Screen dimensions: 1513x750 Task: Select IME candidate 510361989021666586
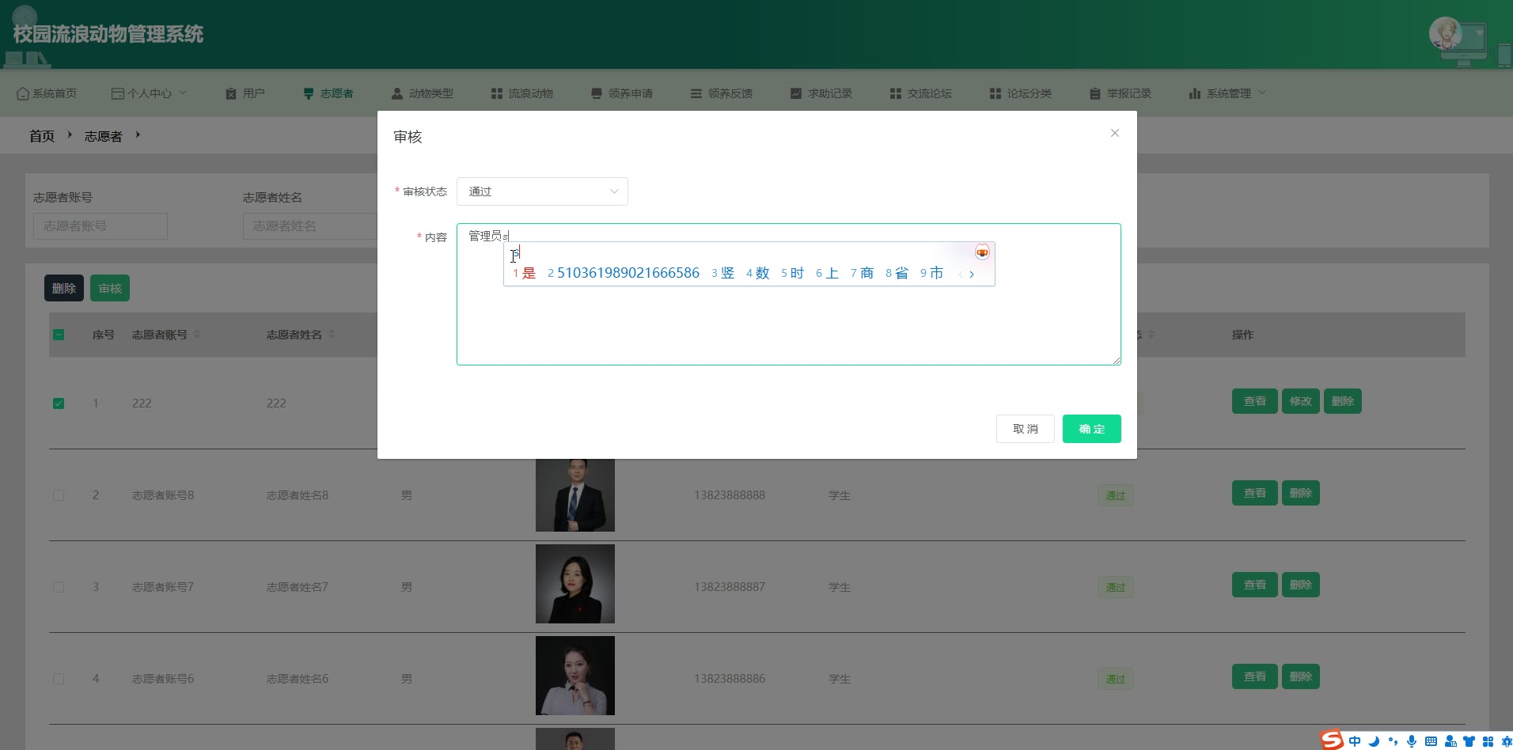pos(624,273)
